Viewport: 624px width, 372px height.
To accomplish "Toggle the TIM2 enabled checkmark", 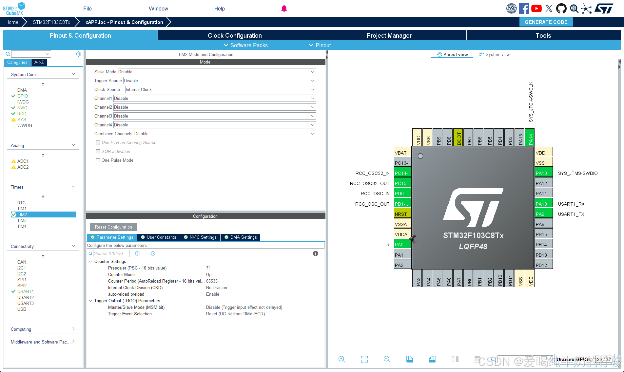I will [13, 214].
